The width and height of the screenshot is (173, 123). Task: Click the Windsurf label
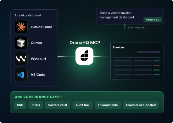pos(38,59)
